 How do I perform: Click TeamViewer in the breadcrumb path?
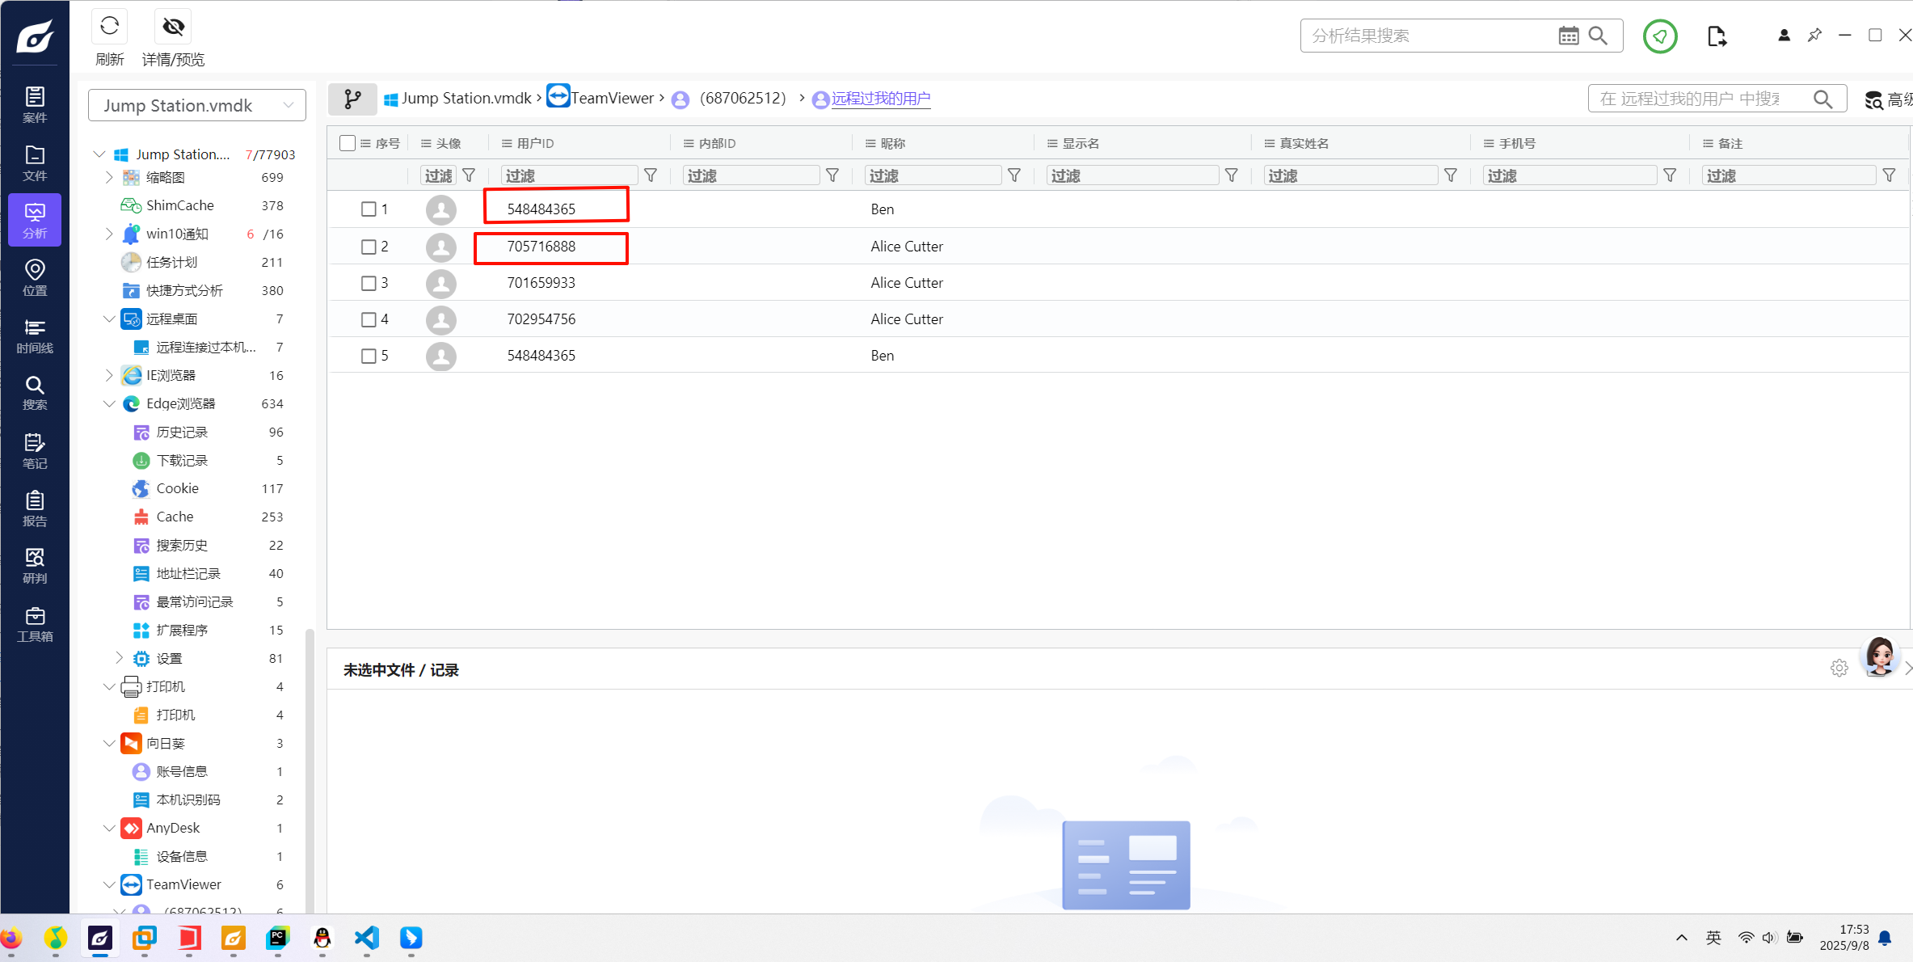(612, 99)
